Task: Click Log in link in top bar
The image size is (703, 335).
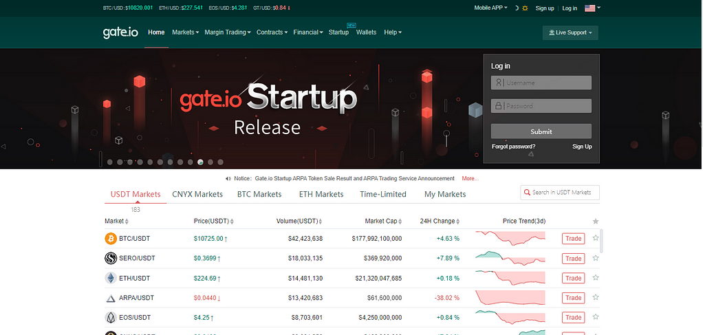Action: click(570, 8)
